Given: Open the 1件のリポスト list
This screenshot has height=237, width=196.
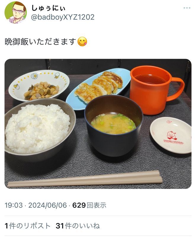Looking at the screenshot, I should [x=28, y=226].
